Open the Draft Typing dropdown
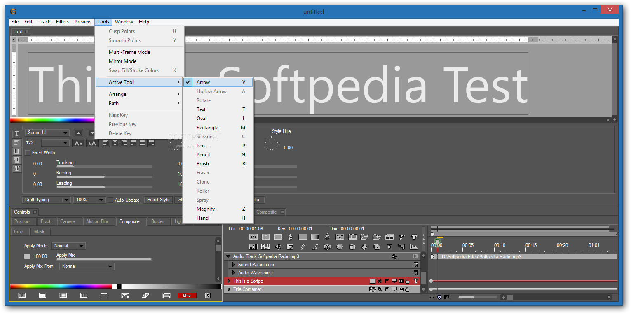 46,200
